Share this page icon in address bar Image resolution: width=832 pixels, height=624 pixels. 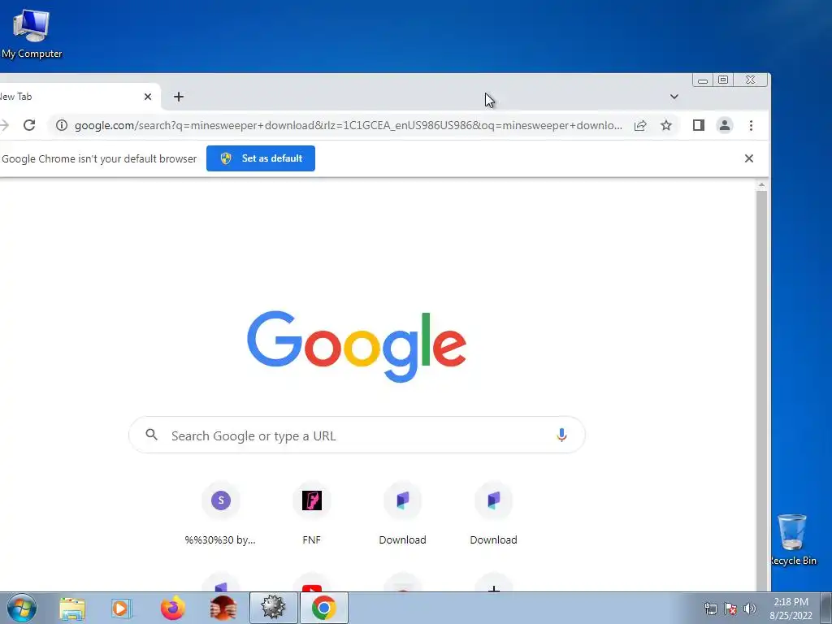click(x=640, y=125)
